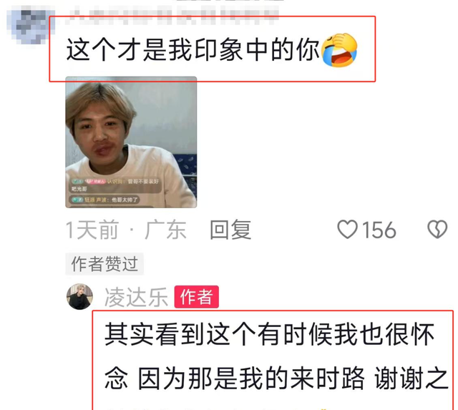Tap the 156 like count
The width and height of the screenshot is (458, 410).
[x=379, y=230]
